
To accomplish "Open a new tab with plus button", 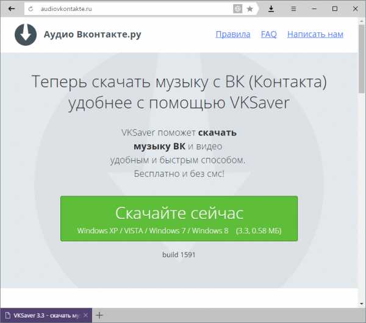I will [x=99, y=315].
